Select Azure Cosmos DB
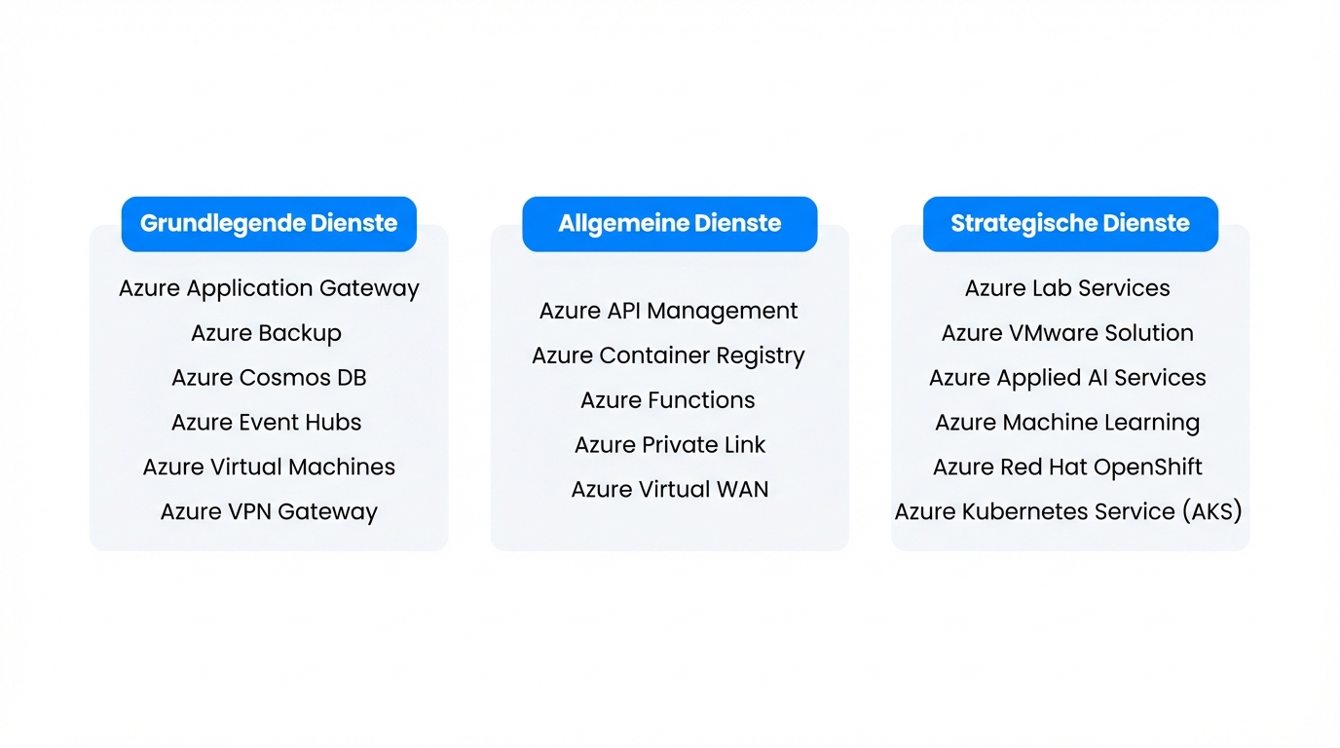This screenshot has height=748, width=1340. (269, 378)
